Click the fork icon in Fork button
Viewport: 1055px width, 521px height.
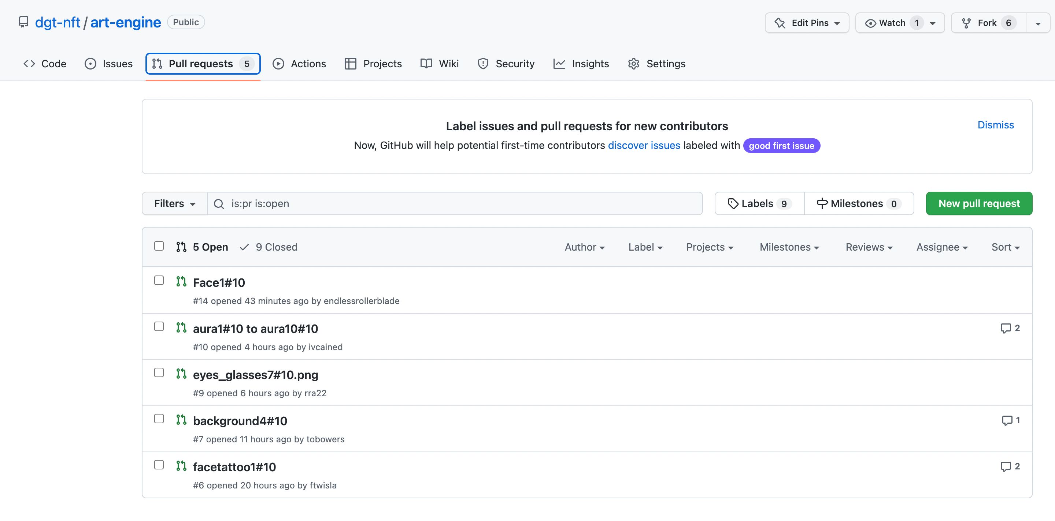[x=966, y=23]
